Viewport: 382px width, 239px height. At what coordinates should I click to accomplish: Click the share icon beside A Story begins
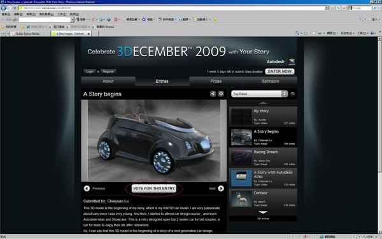point(213,94)
